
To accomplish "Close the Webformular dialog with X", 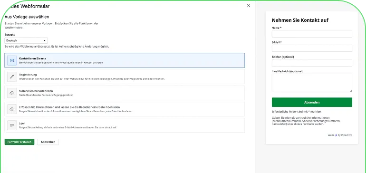I will click(x=249, y=6).
